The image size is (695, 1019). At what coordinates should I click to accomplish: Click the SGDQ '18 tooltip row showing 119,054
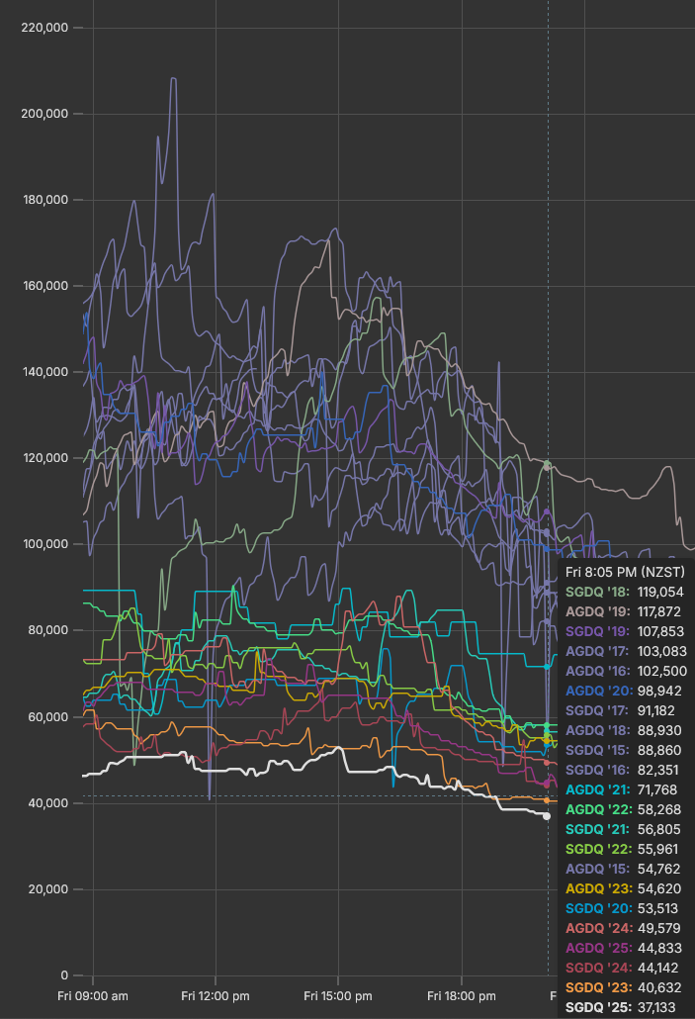[624, 592]
